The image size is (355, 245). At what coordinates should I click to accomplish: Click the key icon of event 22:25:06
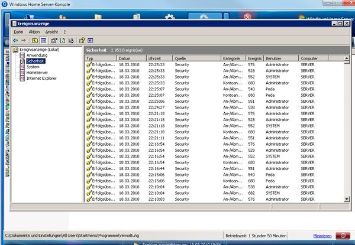tap(89, 101)
